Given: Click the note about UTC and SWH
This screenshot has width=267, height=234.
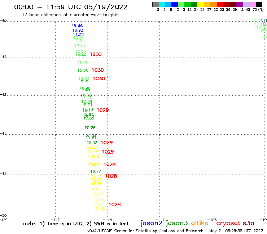Looking at the screenshot, I should pyautogui.click(x=76, y=224).
